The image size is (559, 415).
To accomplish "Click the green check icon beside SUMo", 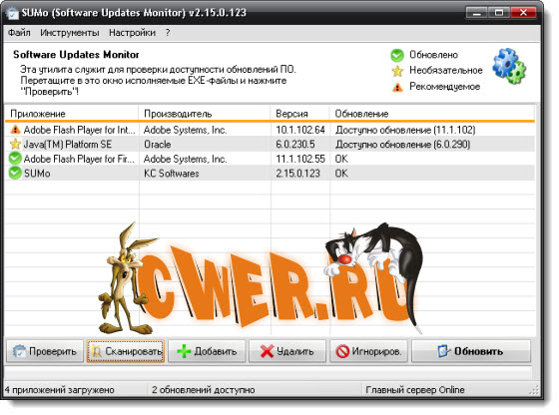I will (x=15, y=173).
